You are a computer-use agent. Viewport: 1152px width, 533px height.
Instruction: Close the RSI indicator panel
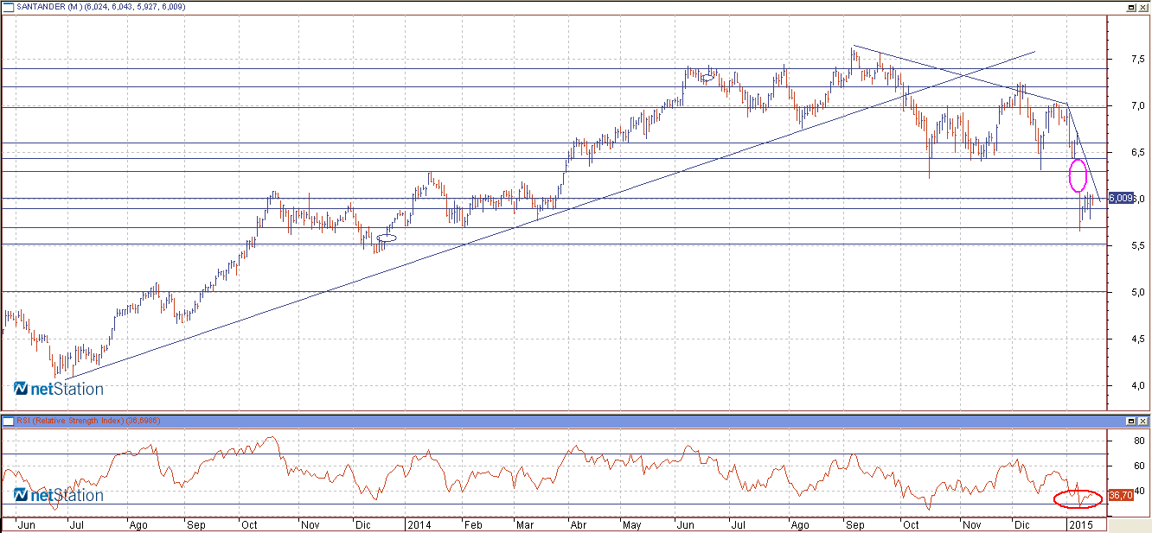point(1143,421)
